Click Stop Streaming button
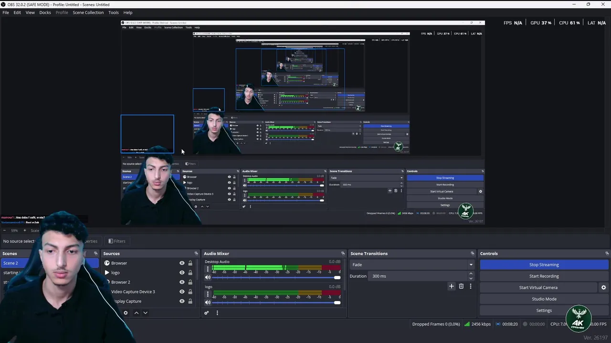Screen dimensions: 611x343 click(544, 264)
